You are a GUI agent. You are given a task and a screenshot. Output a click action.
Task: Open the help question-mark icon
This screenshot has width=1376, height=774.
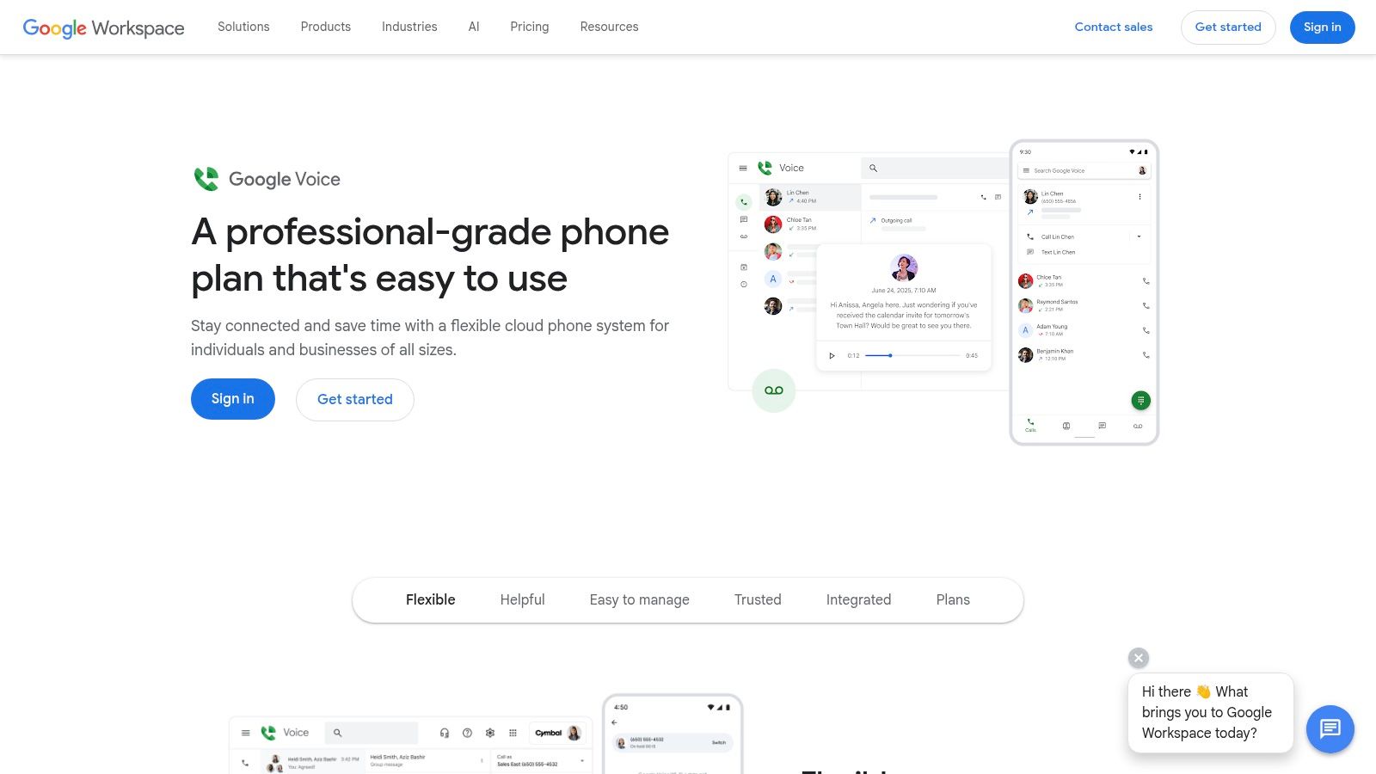467,733
